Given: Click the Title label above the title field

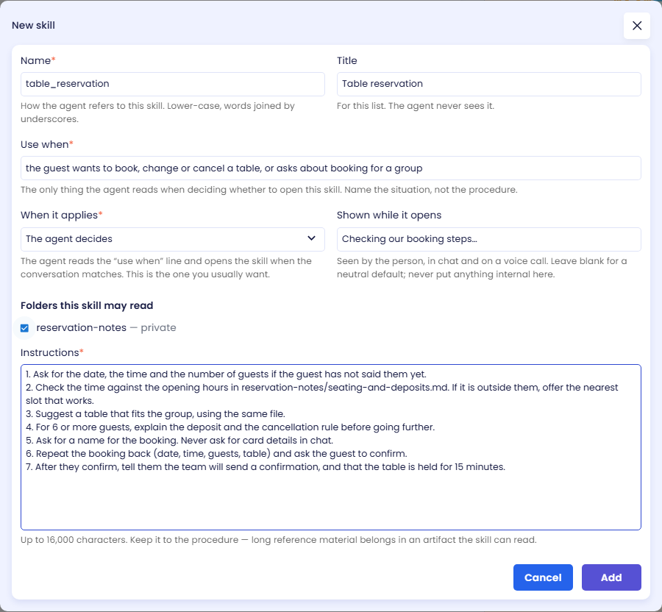Looking at the screenshot, I should [346, 60].
